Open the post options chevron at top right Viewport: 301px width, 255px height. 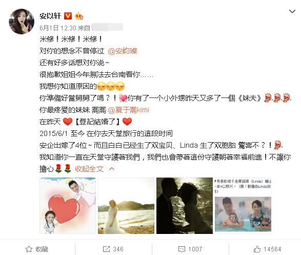coord(292,11)
